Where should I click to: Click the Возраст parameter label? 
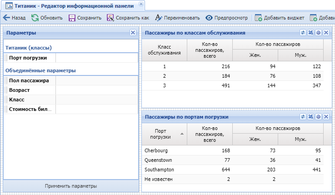click(19, 90)
